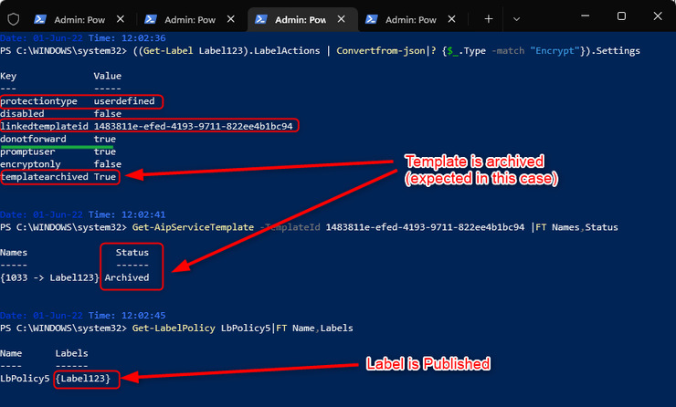Click the 'false' value in the disabled row
The width and height of the screenshot is (676, 407).
[x=108, y=114]
